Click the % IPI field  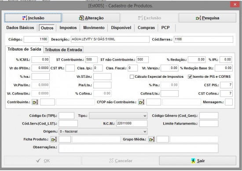coord(226,60)
